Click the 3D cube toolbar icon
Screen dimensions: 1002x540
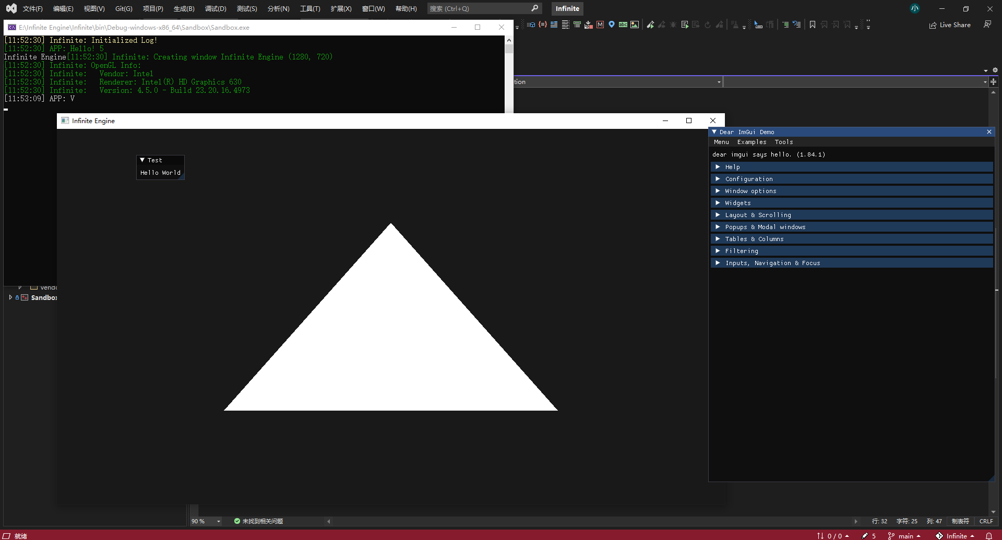[x=531, y=25]
